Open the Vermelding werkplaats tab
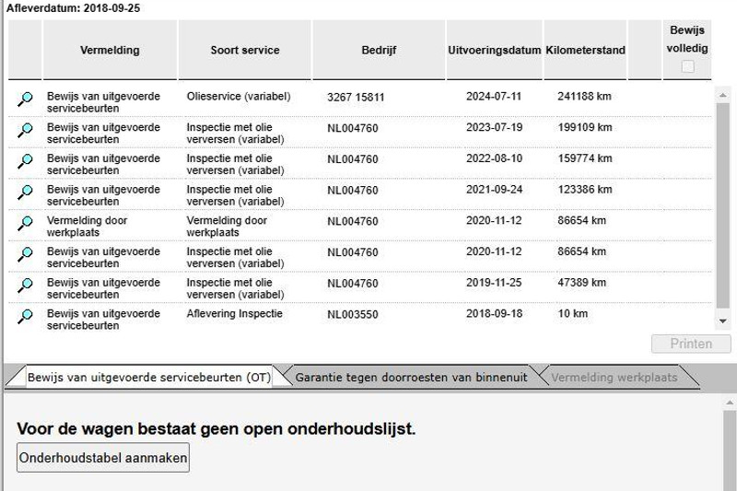This screenshot has height=491, width=737. pos(614,378)
